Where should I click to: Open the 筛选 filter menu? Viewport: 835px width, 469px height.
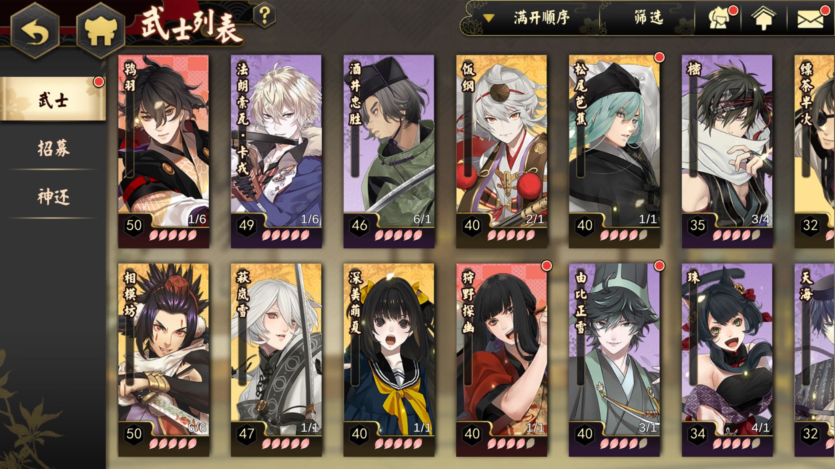point(648,18)
